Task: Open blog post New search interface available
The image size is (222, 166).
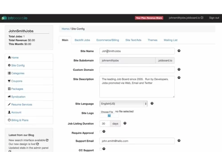Action: click(27, 140)
